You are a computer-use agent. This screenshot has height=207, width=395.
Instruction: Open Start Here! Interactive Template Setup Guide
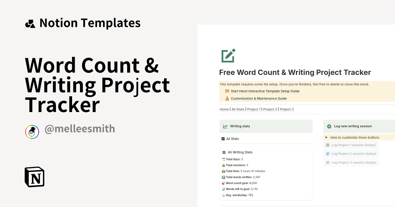(265, 91)
